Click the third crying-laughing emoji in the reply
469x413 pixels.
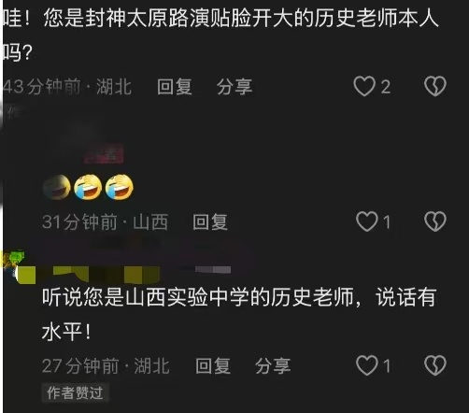point(120,187)
